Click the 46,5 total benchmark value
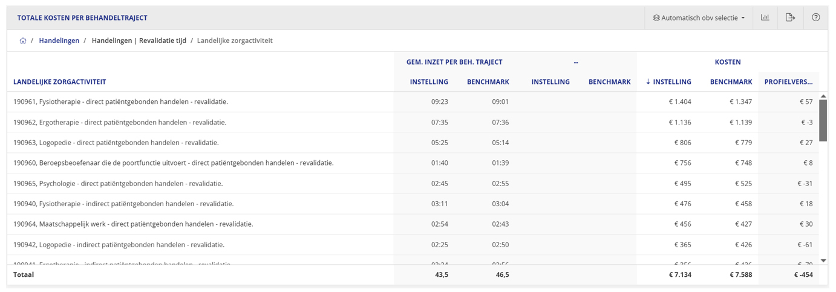Viewport: 836px width, 292px height. pyautogui.click(x=501, y=274)
